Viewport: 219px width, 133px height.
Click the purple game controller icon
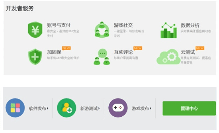tap(118, 108)
